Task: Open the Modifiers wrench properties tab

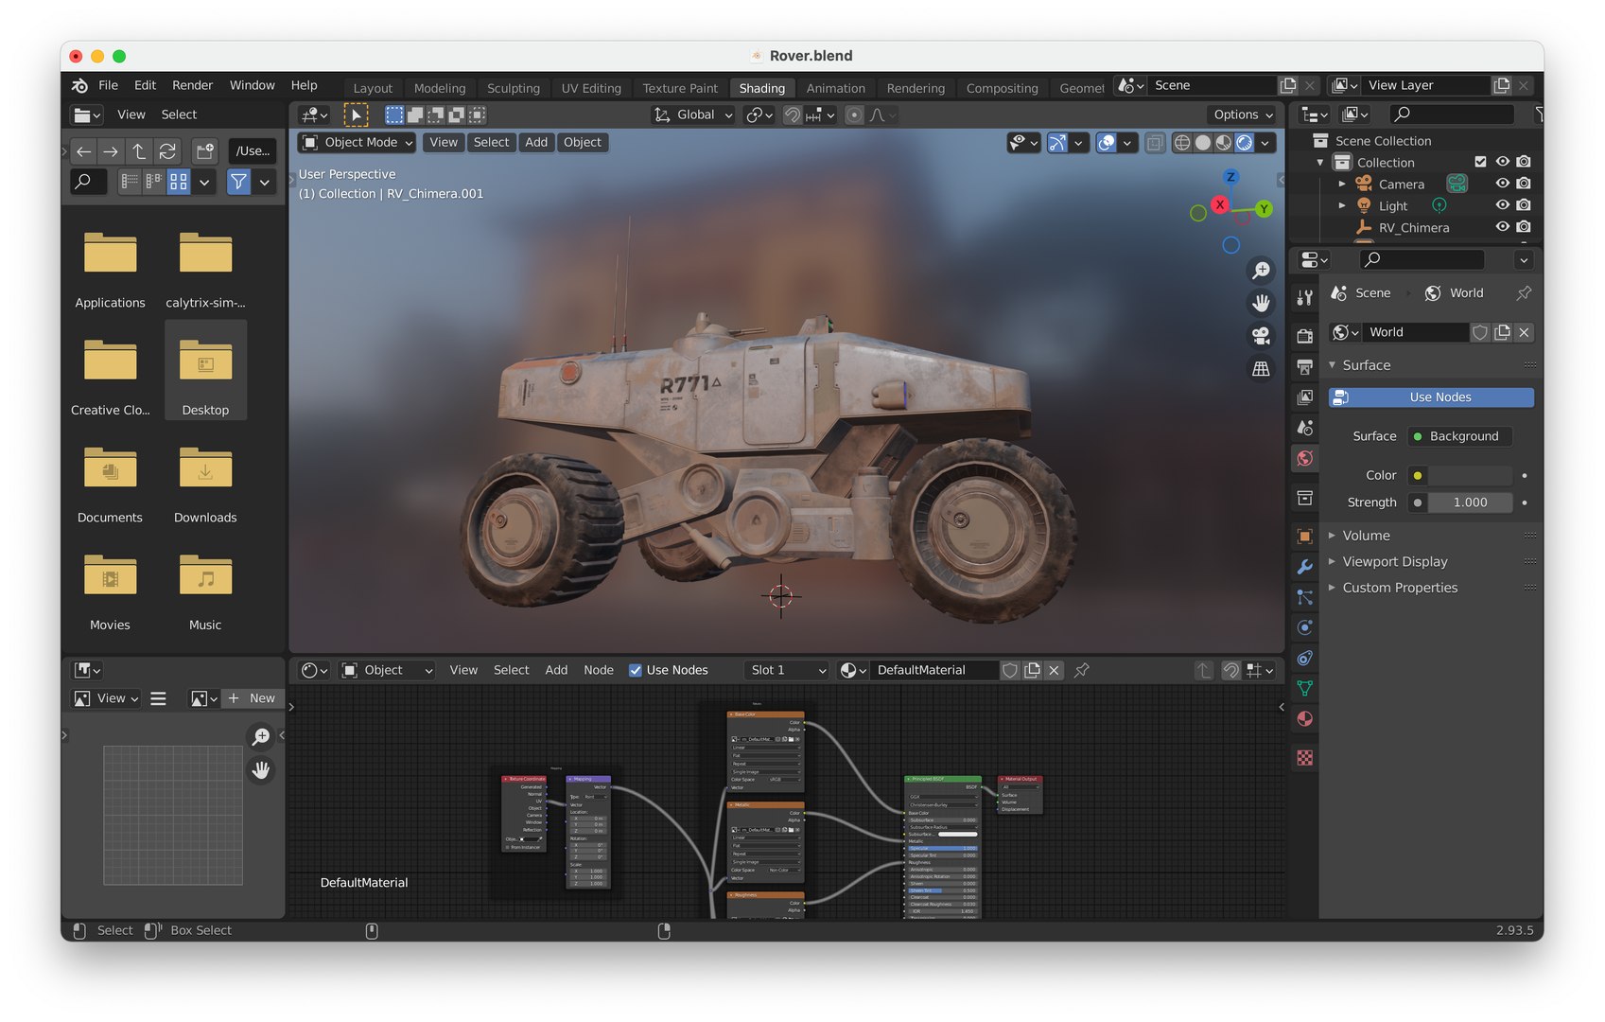Action: (1305, 567)
